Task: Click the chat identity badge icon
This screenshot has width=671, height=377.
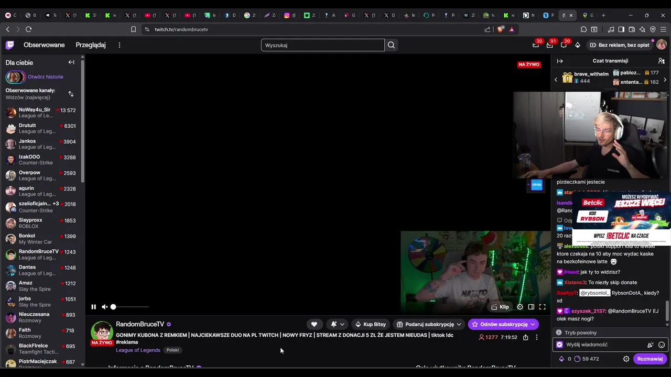Action: (x=559, y=345)
